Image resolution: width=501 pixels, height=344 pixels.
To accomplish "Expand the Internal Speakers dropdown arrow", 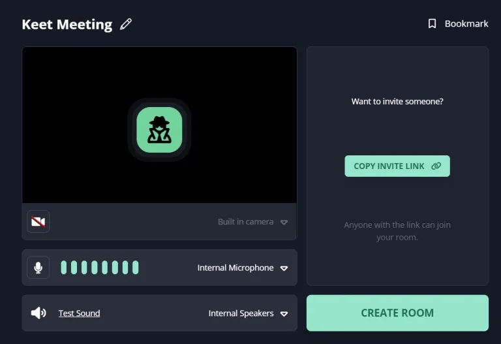I will point(284,314).
